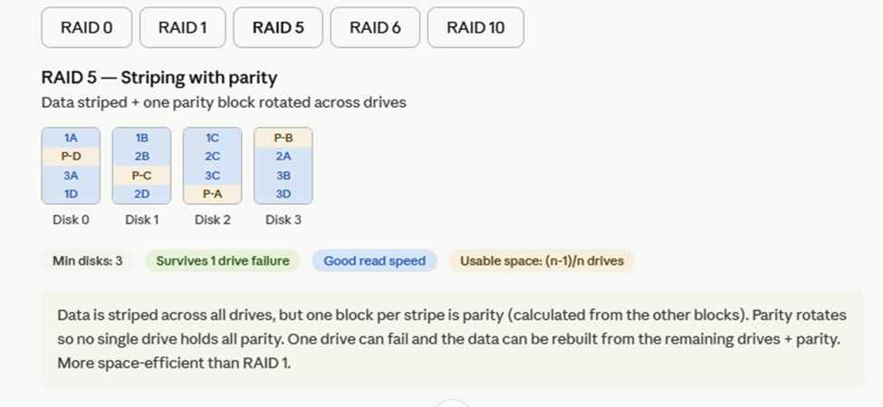The height and width of the screenshot is (407, 883).
Task: Go to the RAID 10 tab
Action: pyautogui.click(x=475, y=27)
